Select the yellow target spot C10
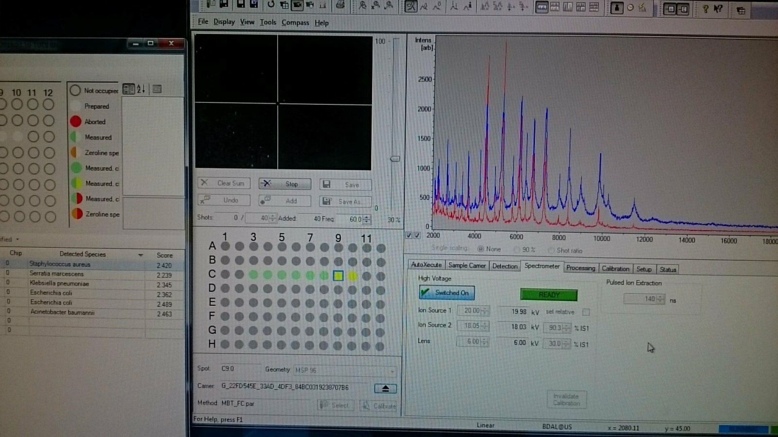The image size is (778, 437). 353,276
